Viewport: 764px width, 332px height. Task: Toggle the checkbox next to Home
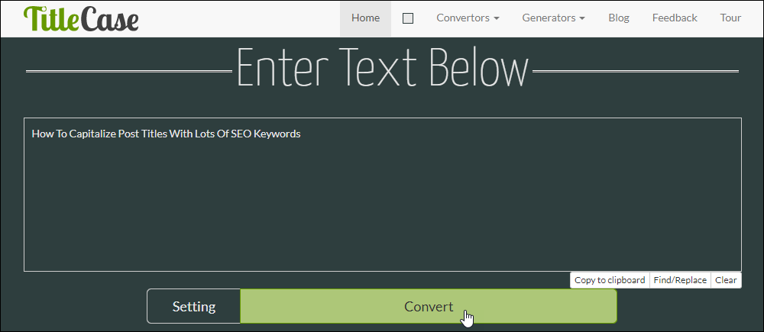click(x=408, y=18)
